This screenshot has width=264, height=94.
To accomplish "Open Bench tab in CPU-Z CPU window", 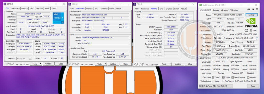I will tap(47, 8).
